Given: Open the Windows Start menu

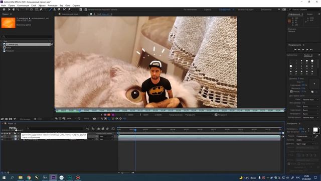Looking at the screenshot, I should click(4, 177).
